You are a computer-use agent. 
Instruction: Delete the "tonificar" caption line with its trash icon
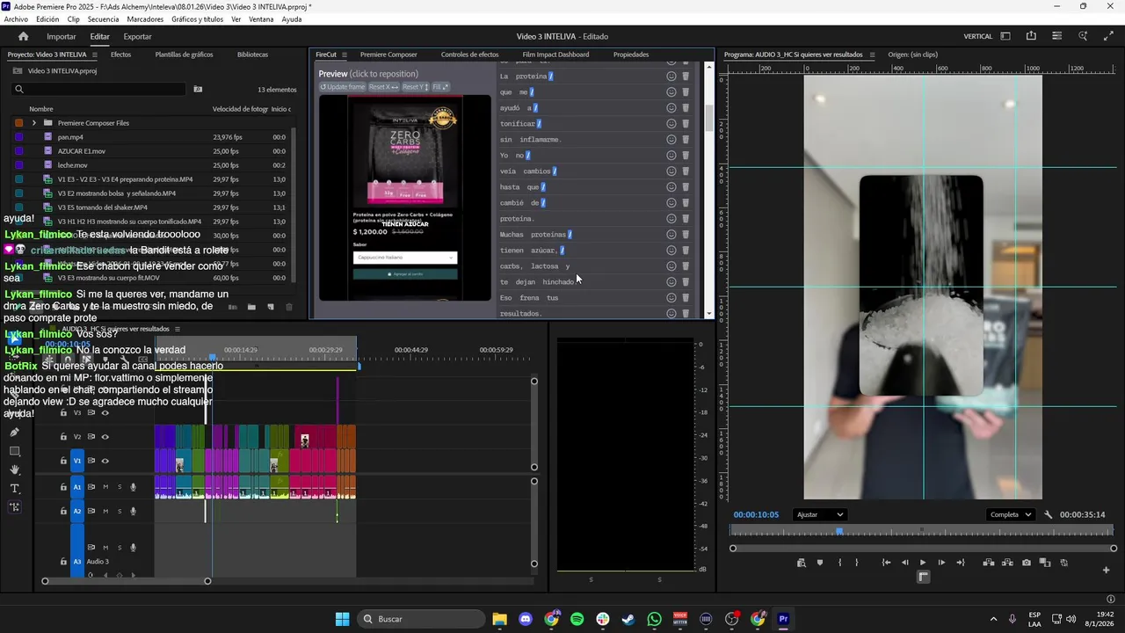[x=686, y=124]
